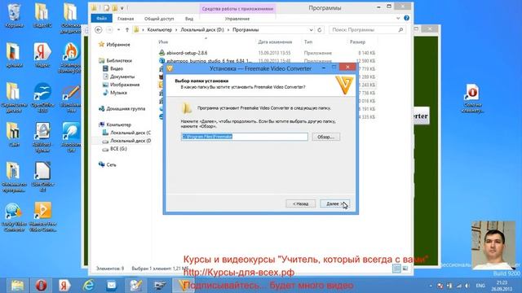Click Локальный диск (D:) in address breadcrumb
Screen dimensions: 522x293
tap(202, 29)
